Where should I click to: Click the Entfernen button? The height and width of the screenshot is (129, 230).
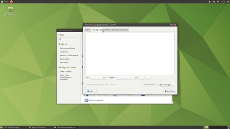149,85
